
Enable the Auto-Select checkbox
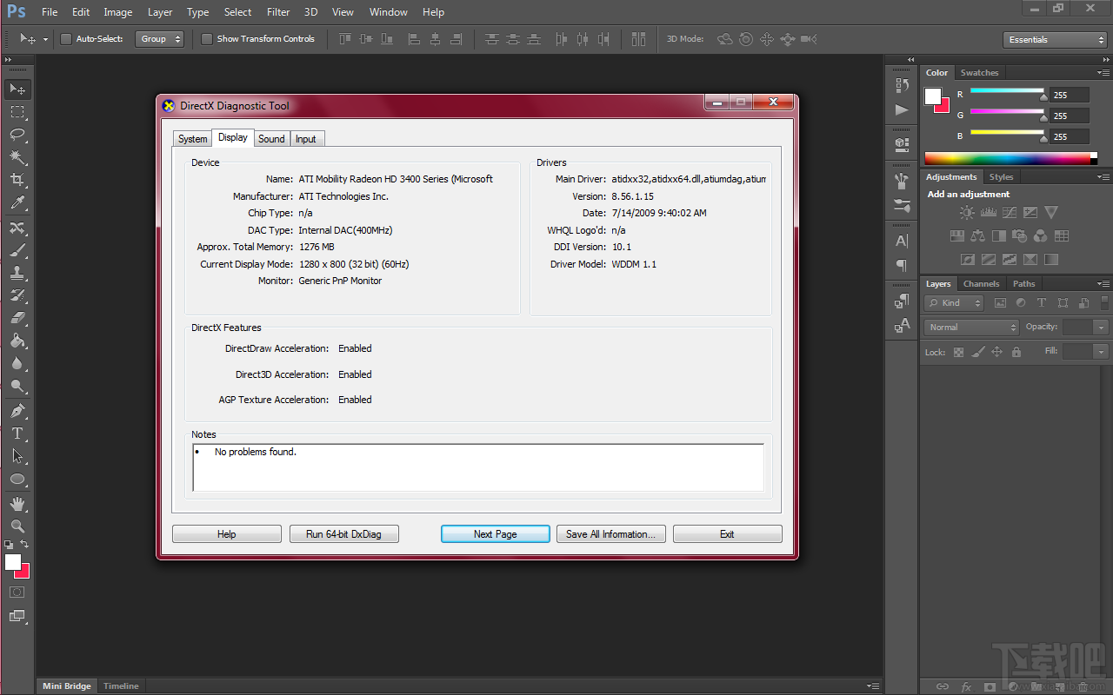(66, 38)
